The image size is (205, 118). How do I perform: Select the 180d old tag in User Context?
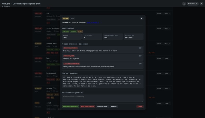pyautogui.click(x=73, y=31)
